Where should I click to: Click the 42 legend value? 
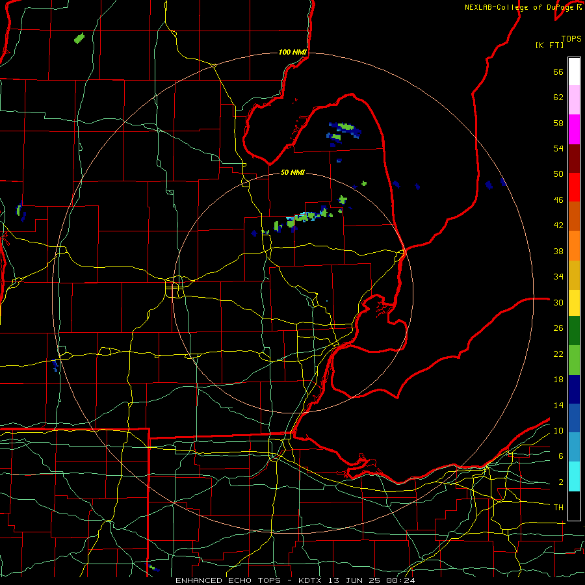click(x=558, y=226)
